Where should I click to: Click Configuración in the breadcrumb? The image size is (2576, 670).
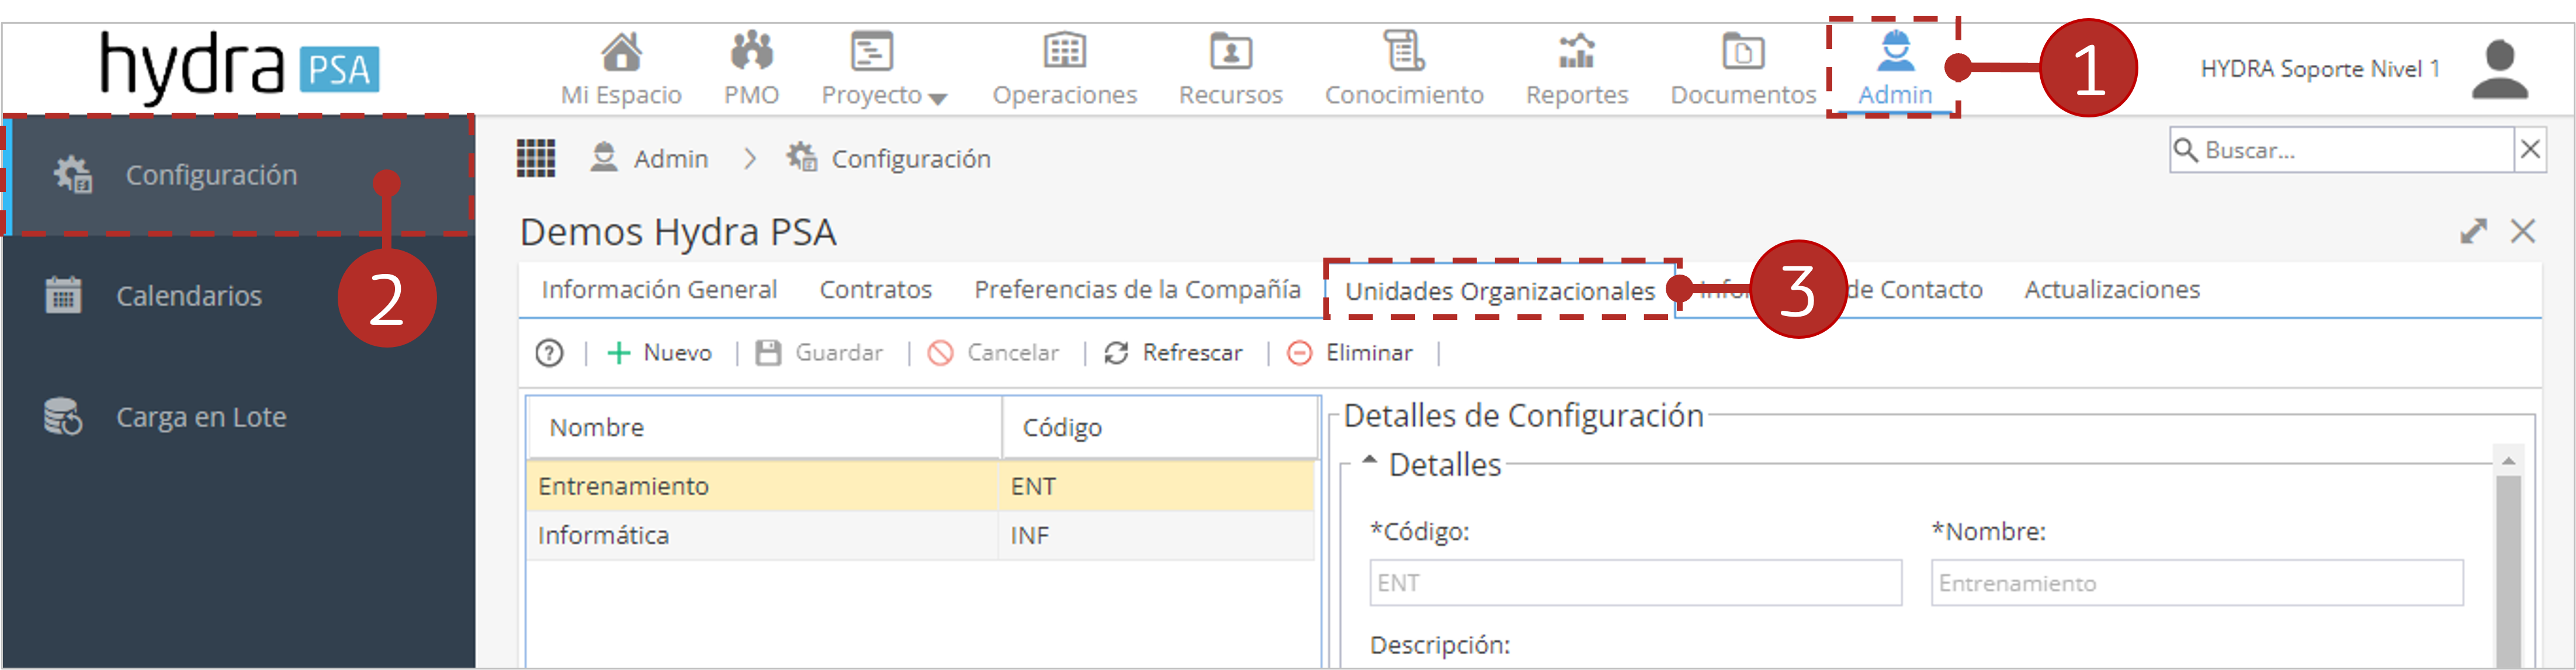pos(911,159)
